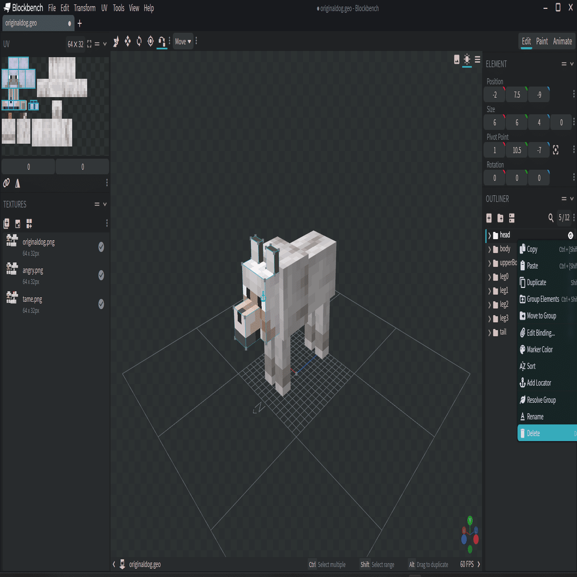577x577 pixels.
Task: Select the Rotate tool icon
Action: click(x=139, y=41)
